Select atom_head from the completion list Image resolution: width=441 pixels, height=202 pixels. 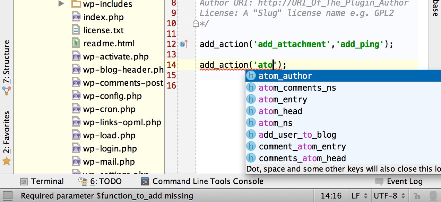pos(280,111)
